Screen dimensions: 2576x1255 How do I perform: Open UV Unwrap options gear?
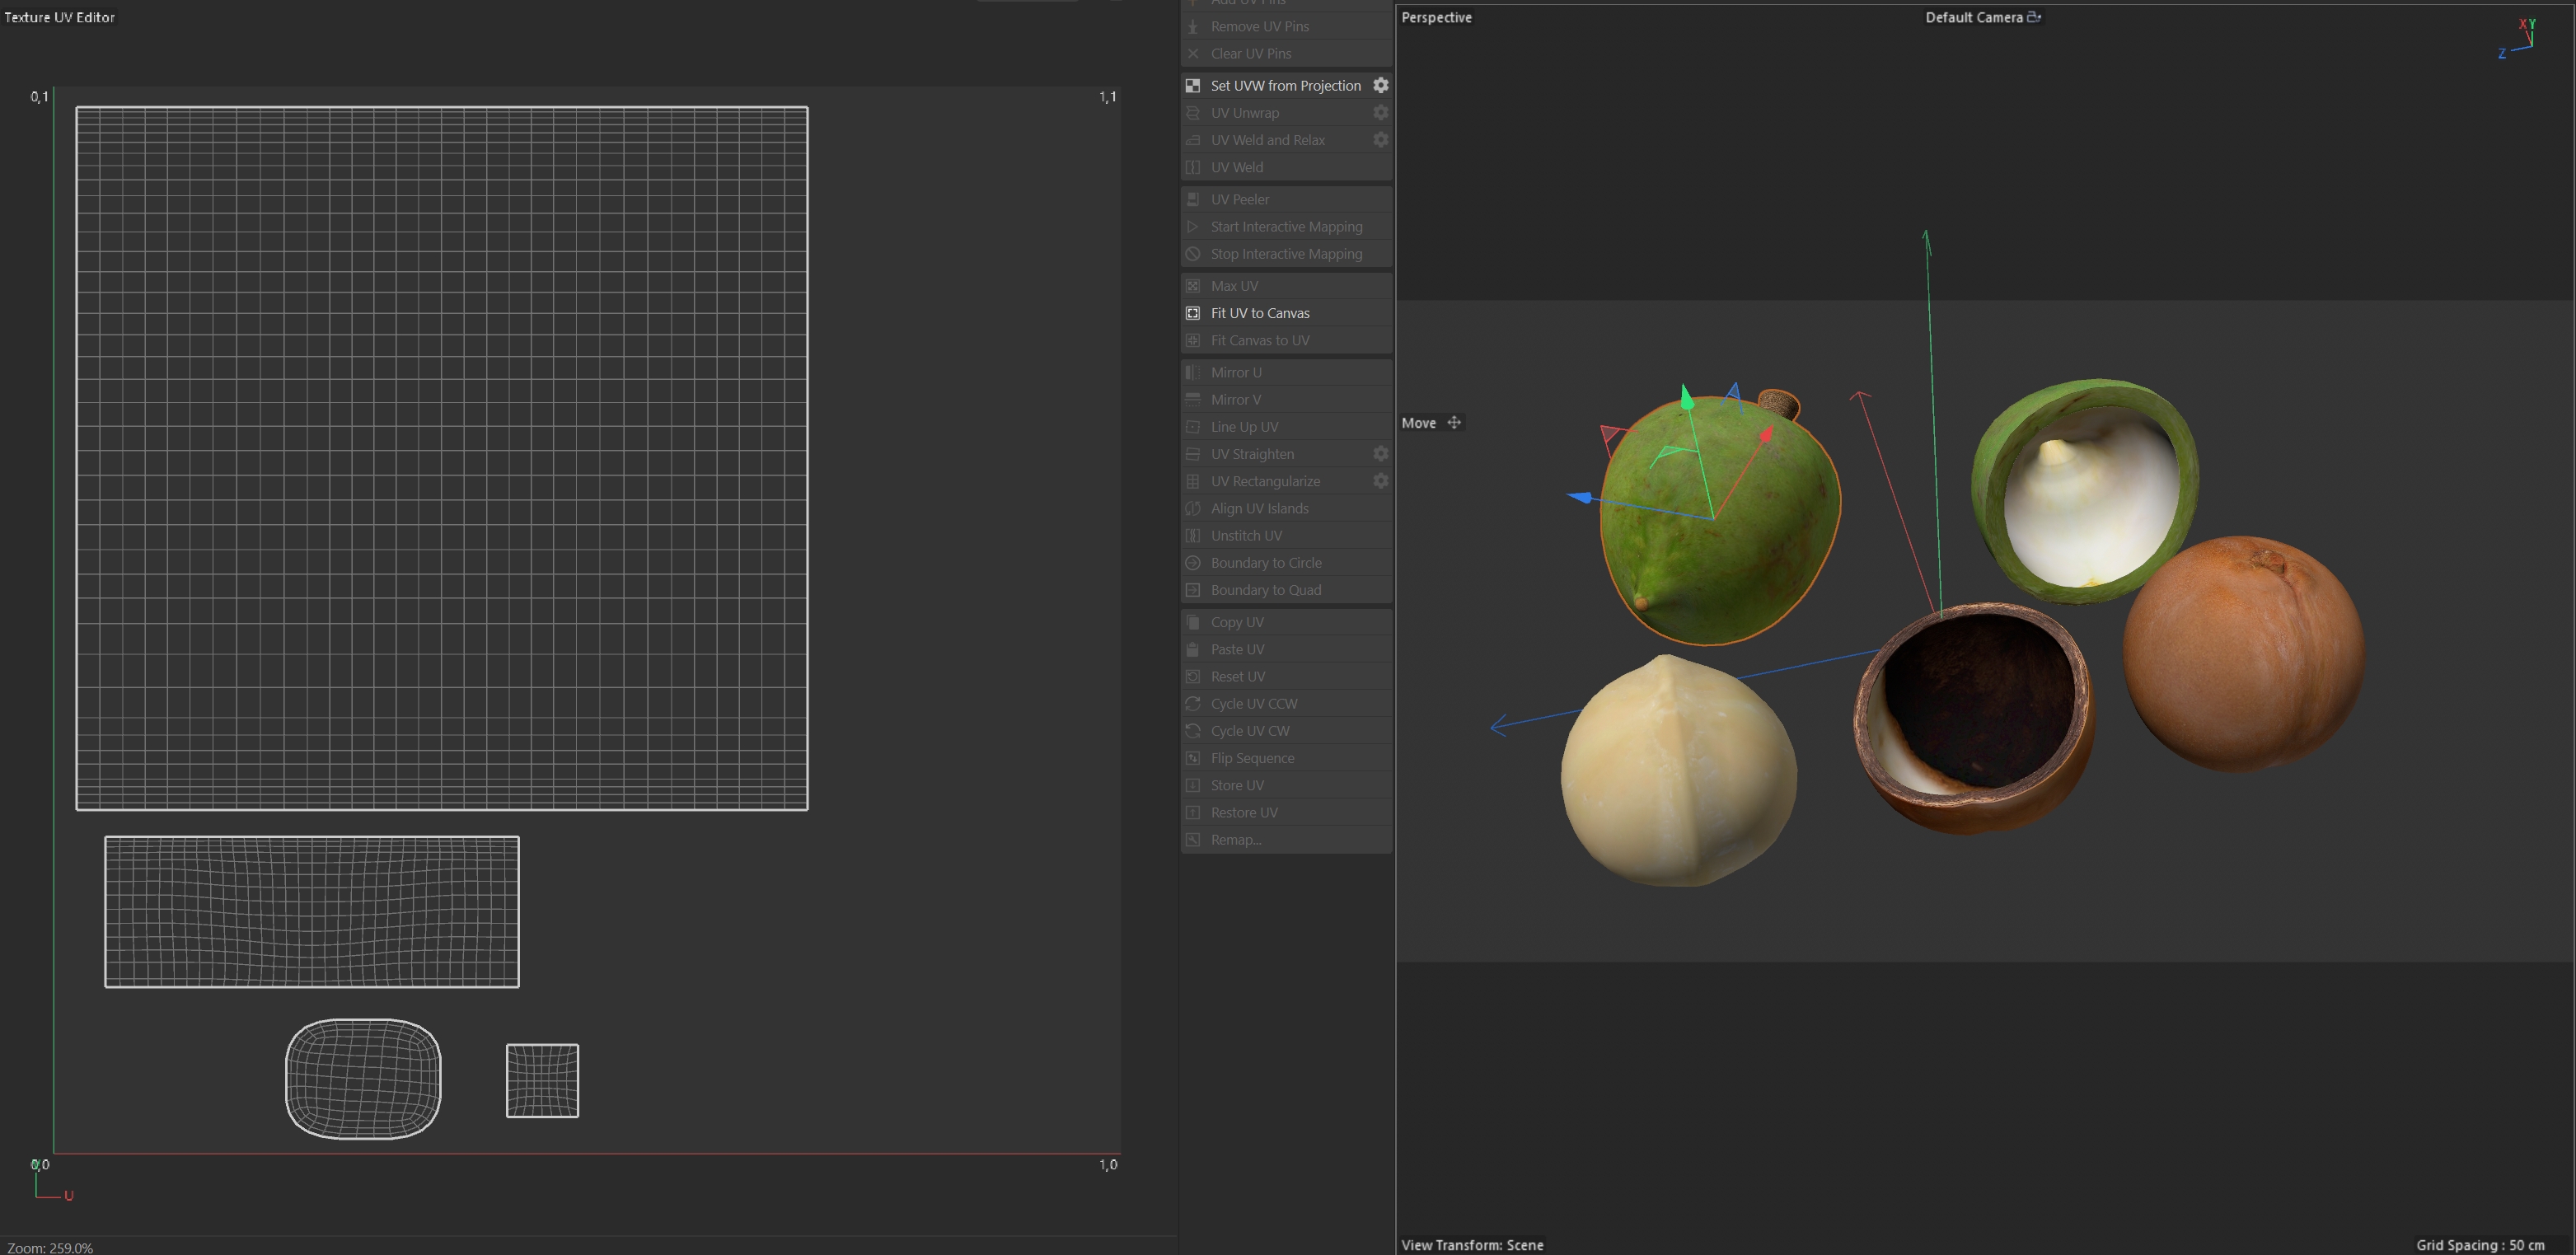click(1380, 113)
